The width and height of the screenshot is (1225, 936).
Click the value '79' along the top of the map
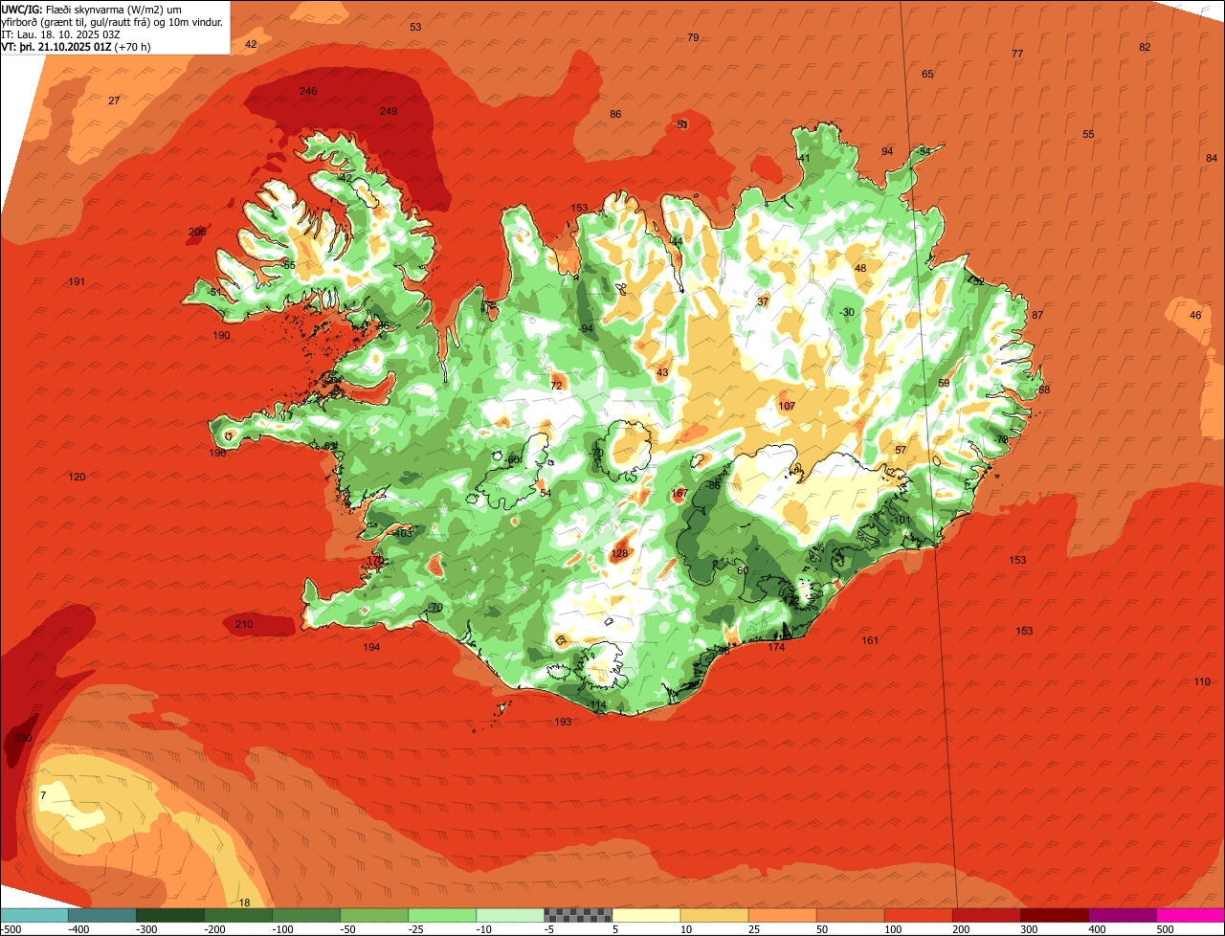click(x=693, y=37)
